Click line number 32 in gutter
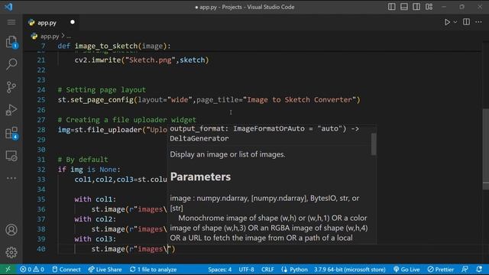This screenshot has width=489, height=275. click(x=41, y=170)
